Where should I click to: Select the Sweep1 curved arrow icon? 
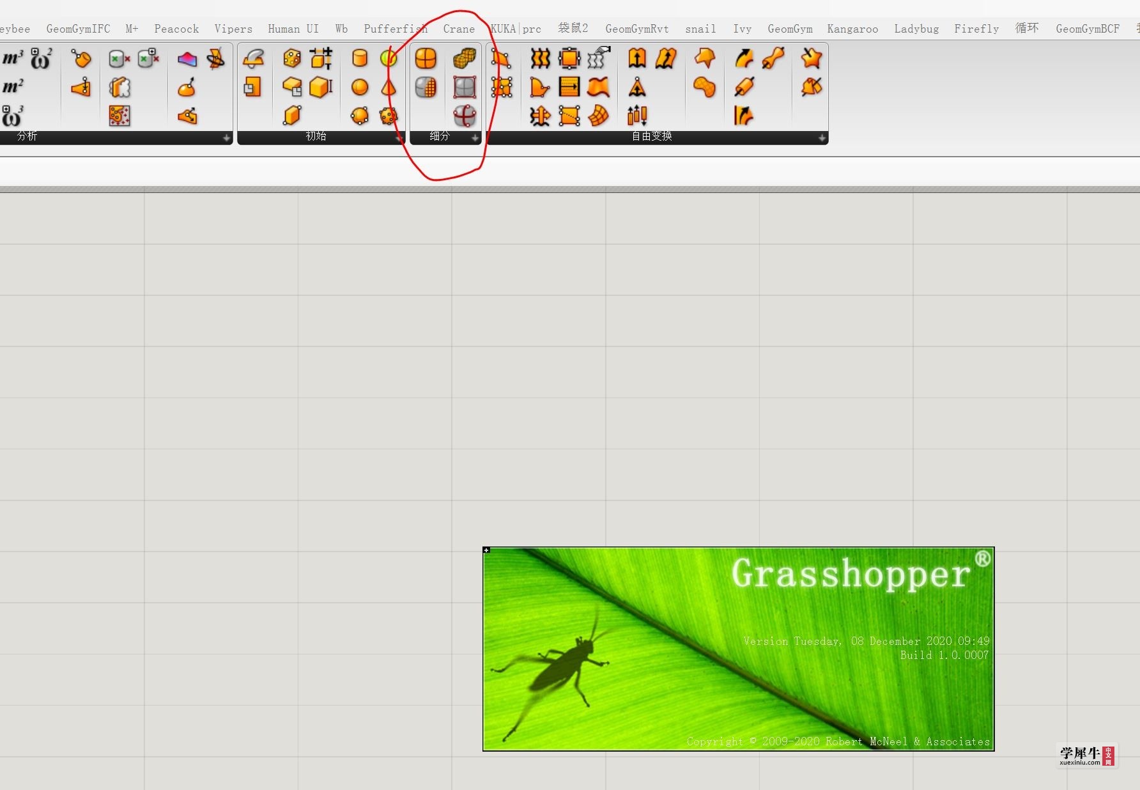pos(744,59)
